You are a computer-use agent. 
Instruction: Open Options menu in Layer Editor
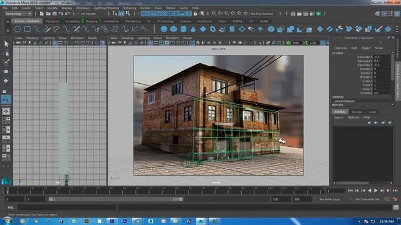353,117
